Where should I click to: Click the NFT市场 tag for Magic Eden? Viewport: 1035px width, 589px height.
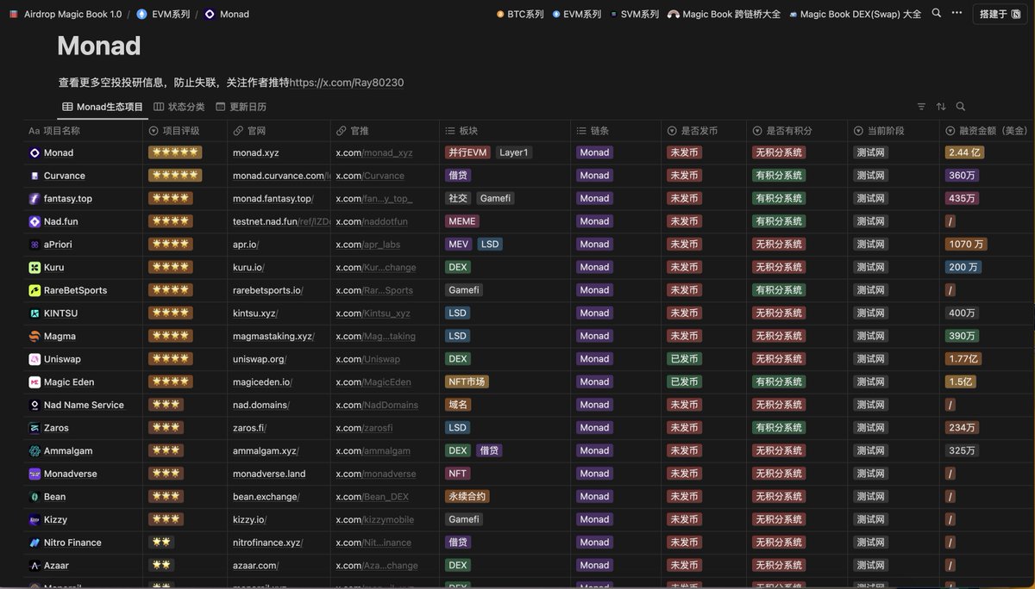tap(467, 382)
